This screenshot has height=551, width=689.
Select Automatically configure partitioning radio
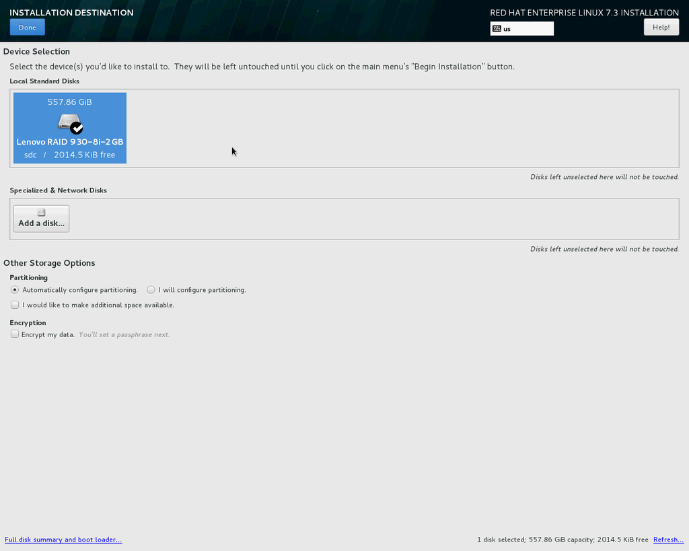pyautogui.click(x=15, y=290)
